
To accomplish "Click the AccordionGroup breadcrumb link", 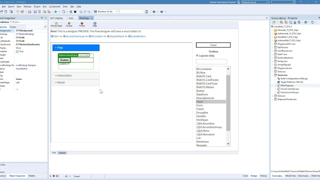I will [x=75, y=36].
